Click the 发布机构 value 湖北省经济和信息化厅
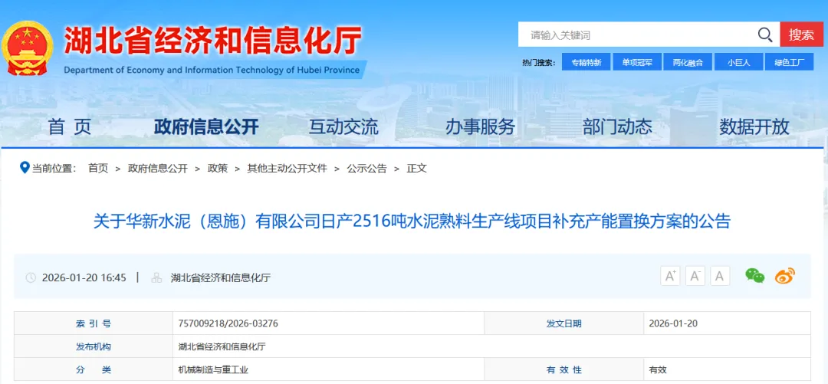 [222, 346]
